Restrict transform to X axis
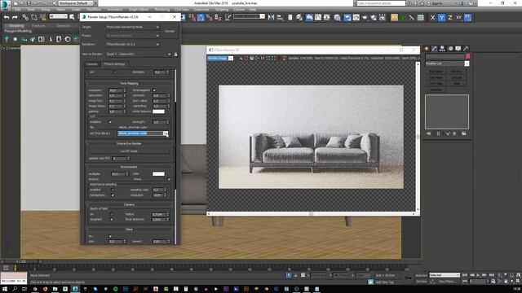Screen dimensions: 522x293 click(432, 18)
